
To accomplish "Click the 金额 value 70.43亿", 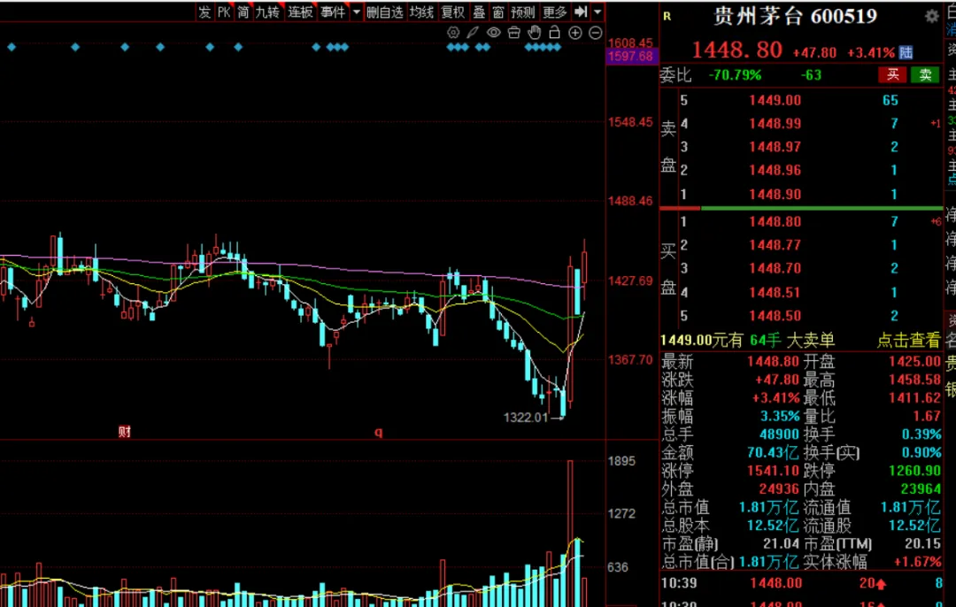I will pos(773,453).
